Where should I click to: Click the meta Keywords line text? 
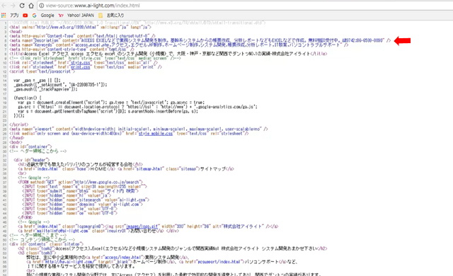tap(179, 45)
